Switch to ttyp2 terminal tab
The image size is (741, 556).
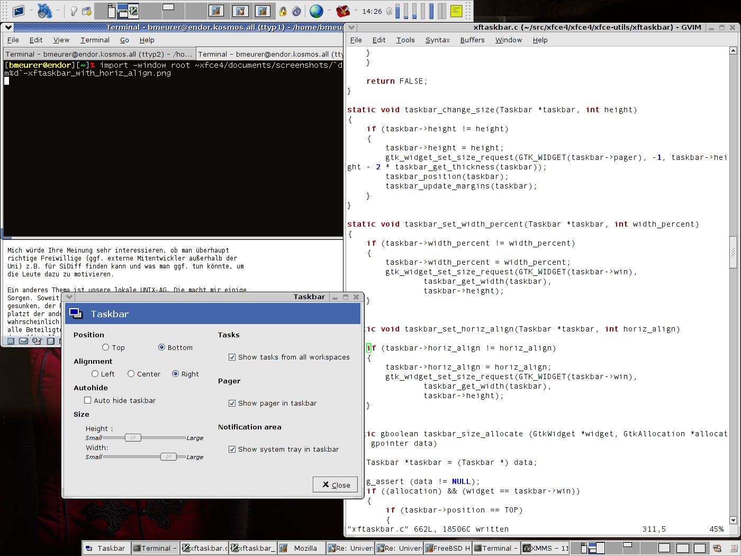tap(99, 54)
